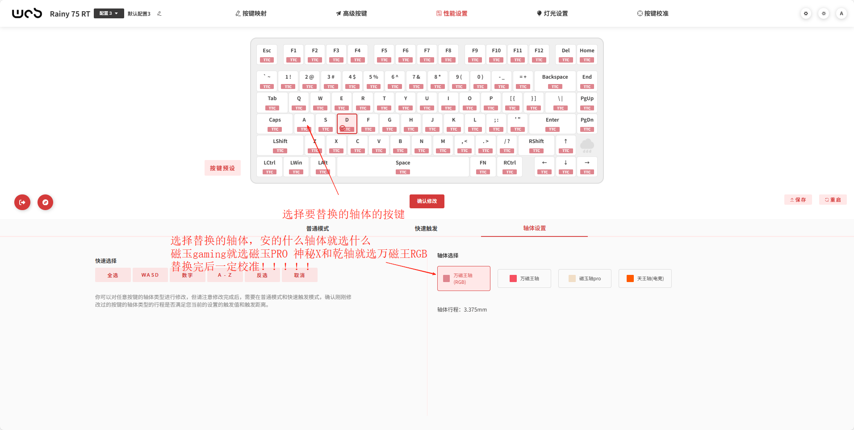Select the Esc key on keyboard
The width and height of the screenshot is (854, 430).
coord(267,55)
